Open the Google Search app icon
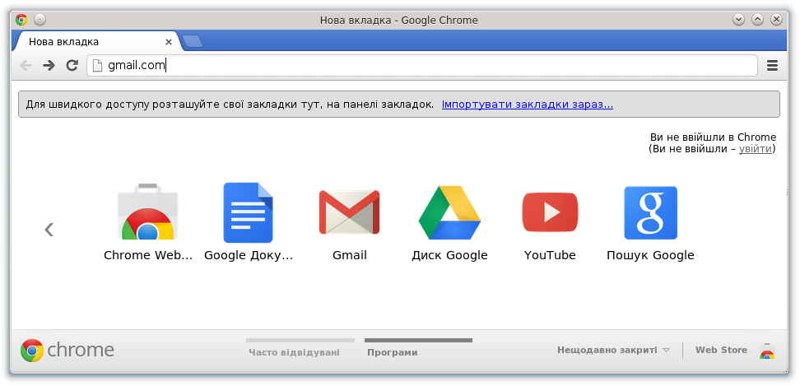The height and width of the screenshot is (386, 800). [x=650, y=212]
